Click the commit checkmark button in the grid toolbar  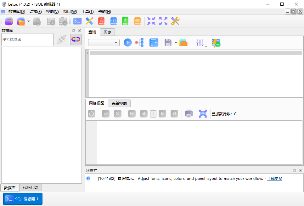point(106,114)
